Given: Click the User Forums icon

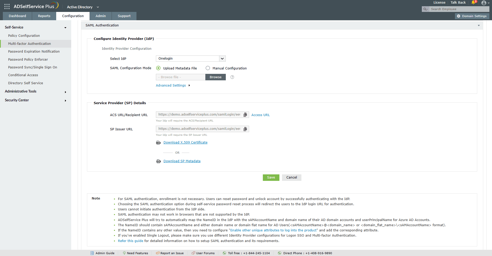Looking at the screenshot, I should tap(193, 253).
